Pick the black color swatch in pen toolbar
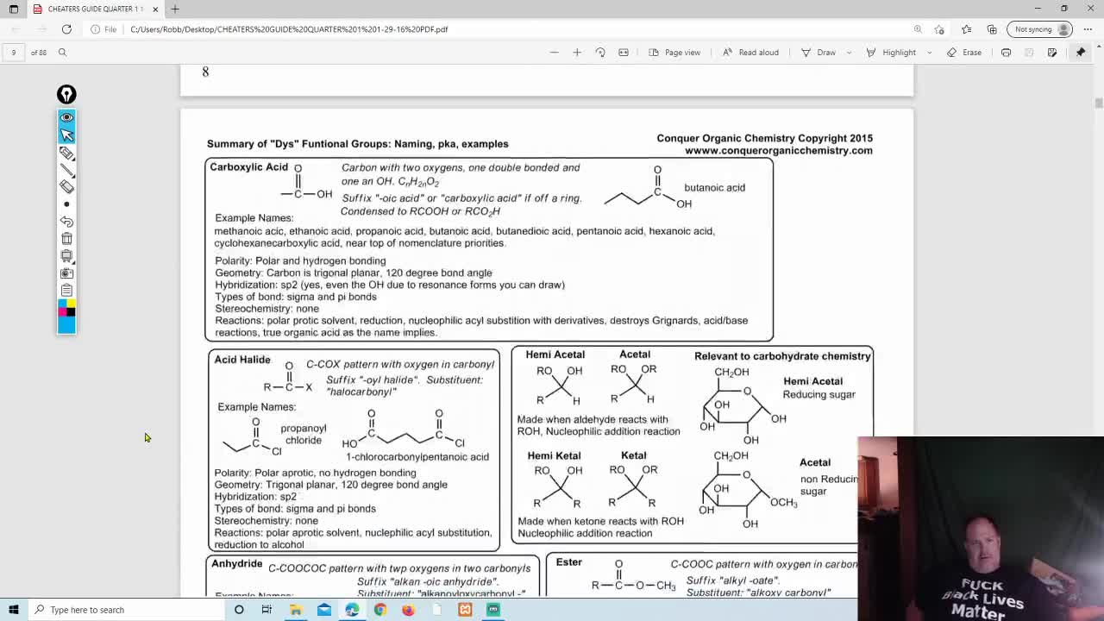1104x621 pixels. tap(71, 311)
